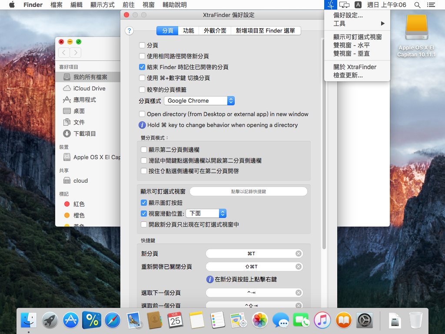The height and width of the screenshot is (334, 445).
Task: Uncheck 結束 Finder 時記住已開啓的分頁
Action: tap(142, 67)
